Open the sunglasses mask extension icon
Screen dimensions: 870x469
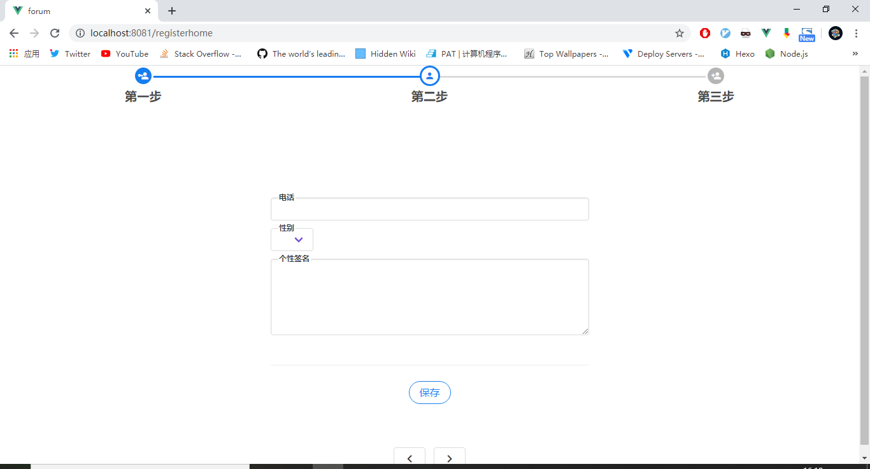746,33
